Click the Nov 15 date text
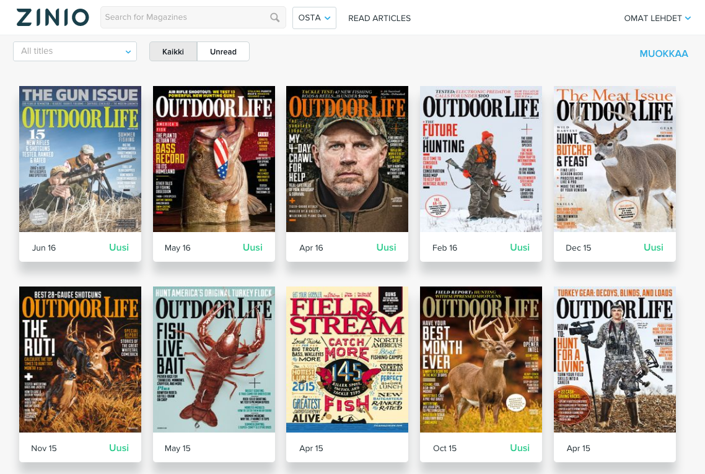The height and width of the screenshot is (474, 705). [43, 449]
